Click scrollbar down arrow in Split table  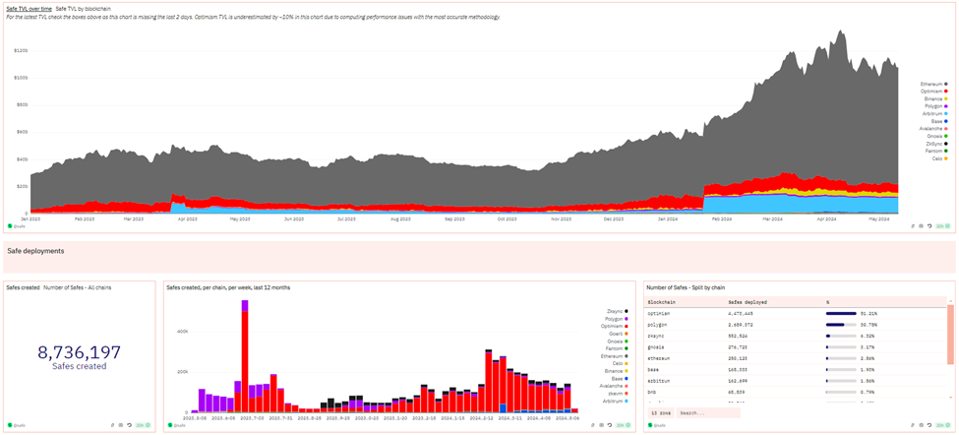[x=950, y=397]
